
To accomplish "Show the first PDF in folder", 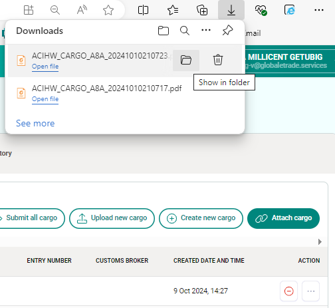I will (x=186, y=61).
